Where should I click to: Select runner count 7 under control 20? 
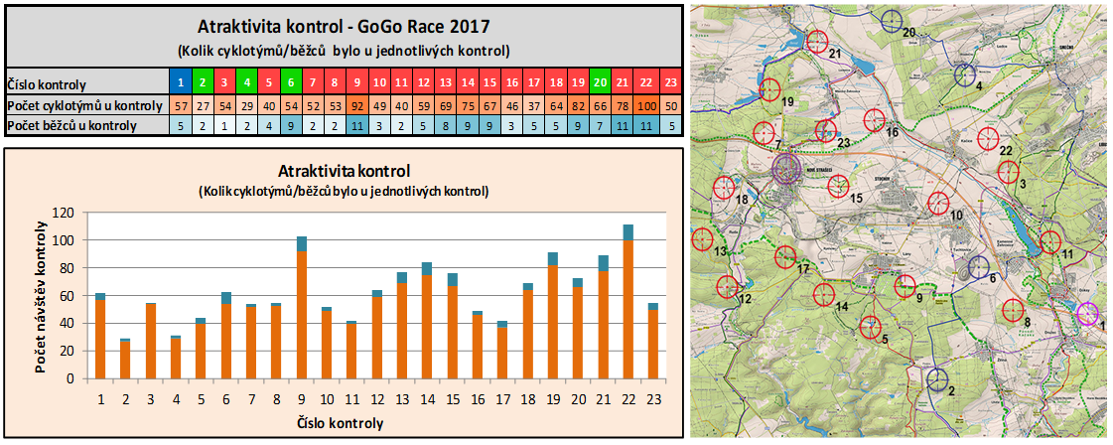tap(600, 125)
